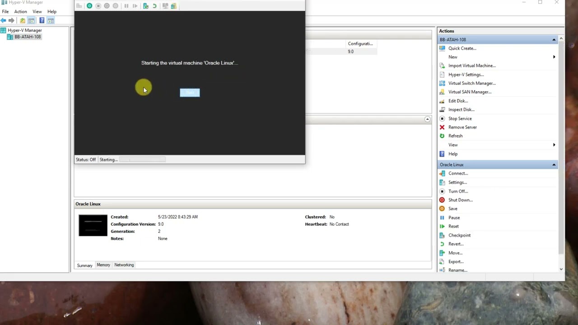Click the Turn Off icon in VM toolbar

[98, 6]
